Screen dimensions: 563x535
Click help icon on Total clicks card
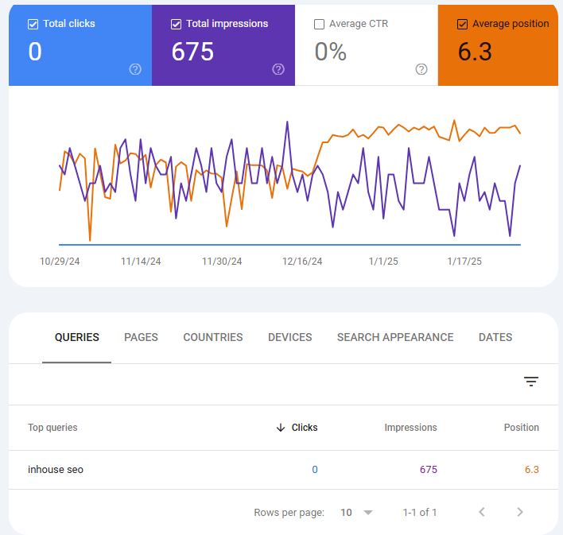pyautogui.click(x=135, y=69)
